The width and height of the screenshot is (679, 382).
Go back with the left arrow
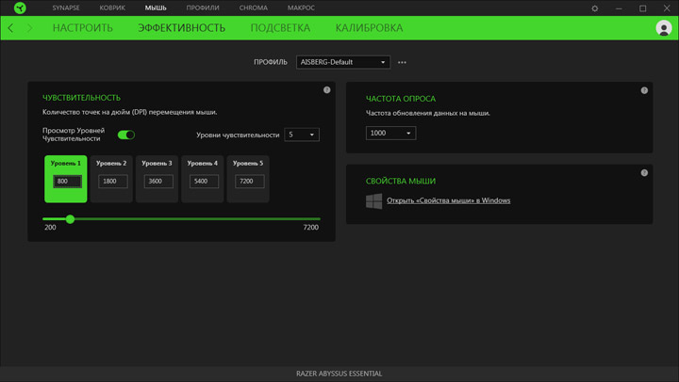click(10, 28)
